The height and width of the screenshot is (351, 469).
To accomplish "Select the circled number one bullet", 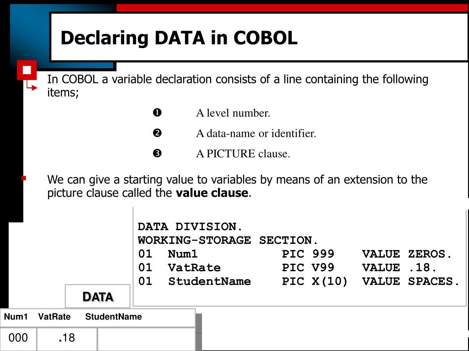I will (157, 113).
